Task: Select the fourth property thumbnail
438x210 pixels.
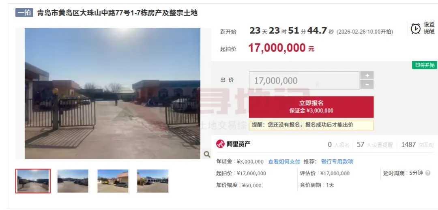Action: coord(153,181)
